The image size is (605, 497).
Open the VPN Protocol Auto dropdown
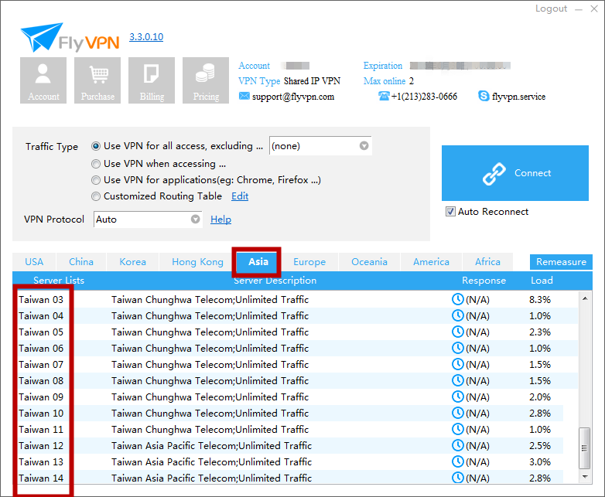coord(148,220)
